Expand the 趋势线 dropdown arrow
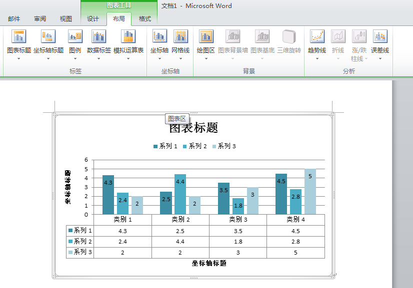 point(317,59)
